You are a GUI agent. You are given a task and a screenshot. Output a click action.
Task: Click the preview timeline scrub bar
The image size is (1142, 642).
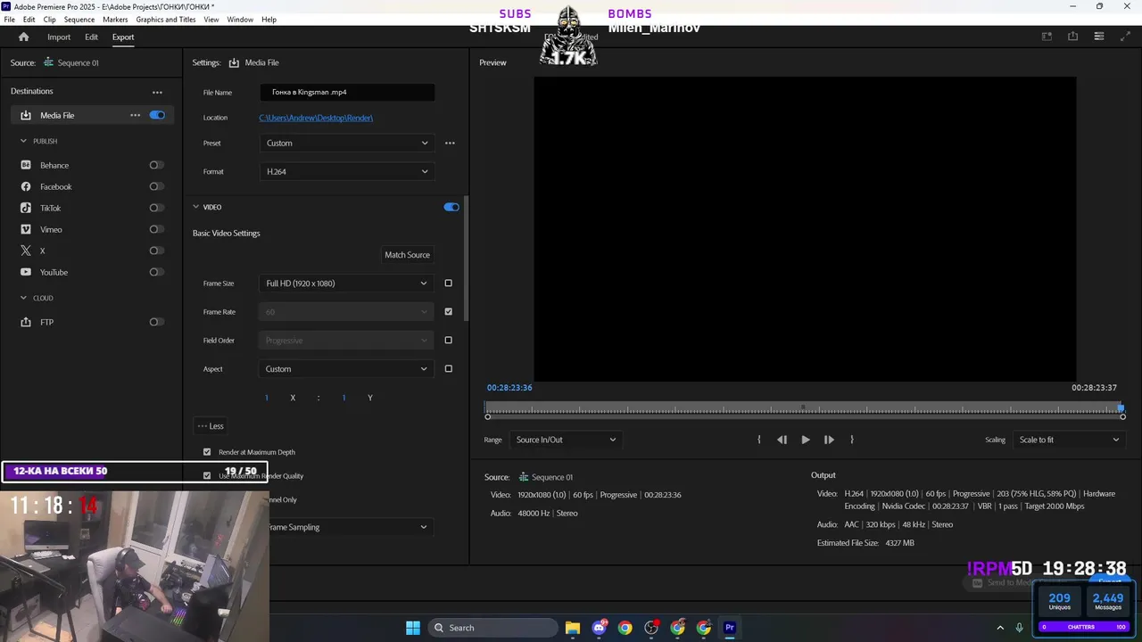tap(804, 410)
